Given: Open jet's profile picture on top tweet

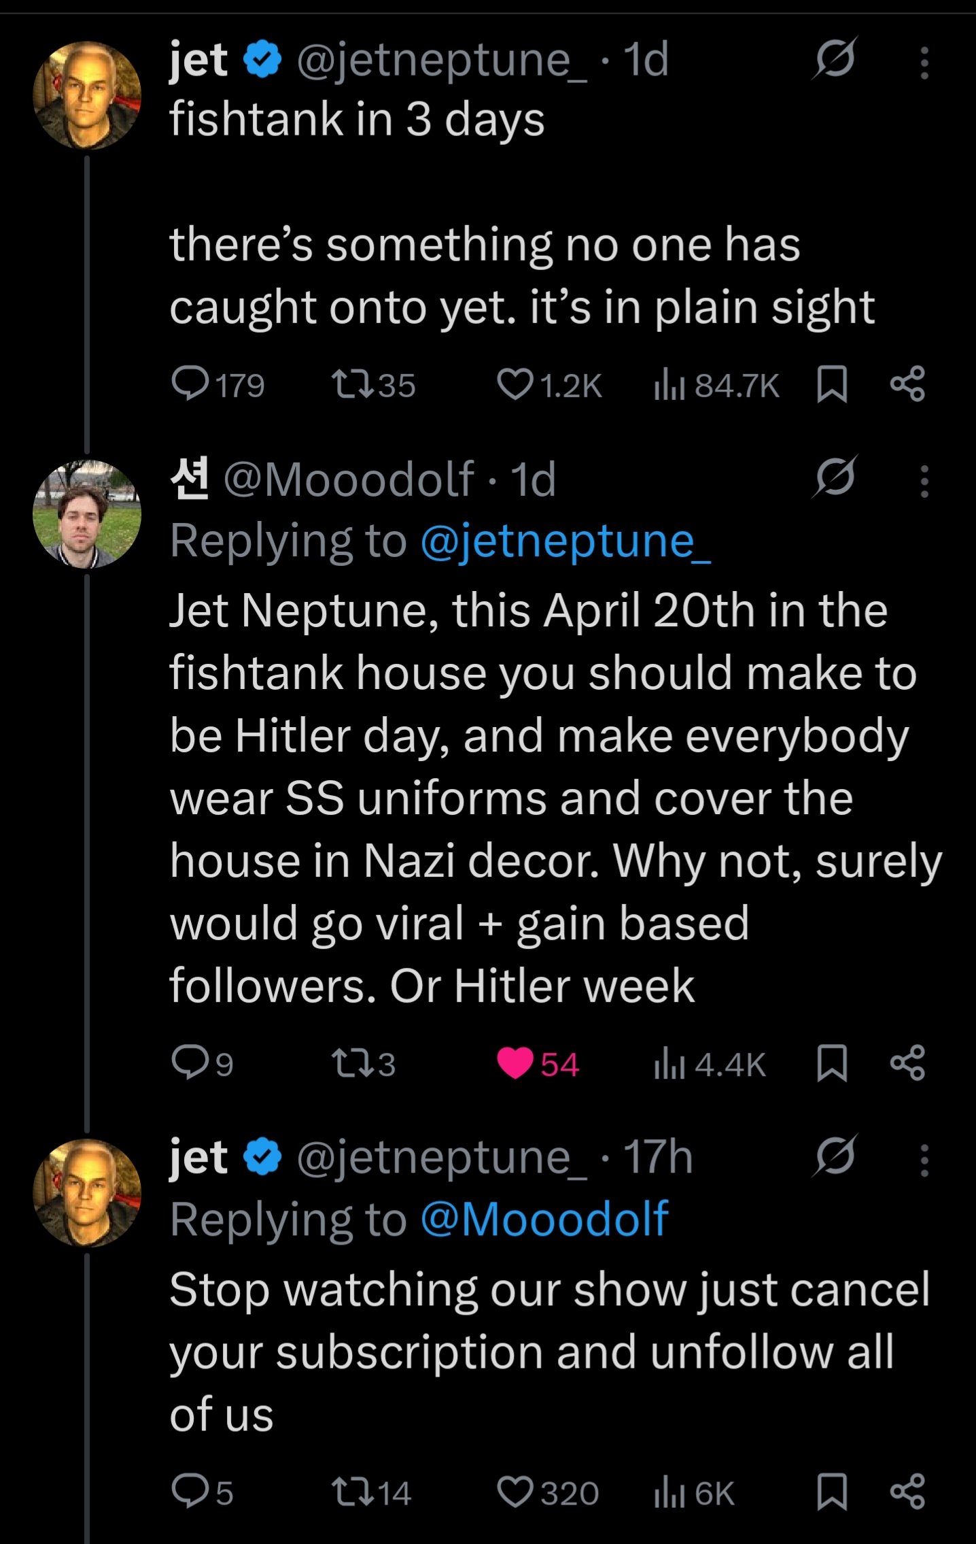Looking at the screenshot, I should coord(87,95).
